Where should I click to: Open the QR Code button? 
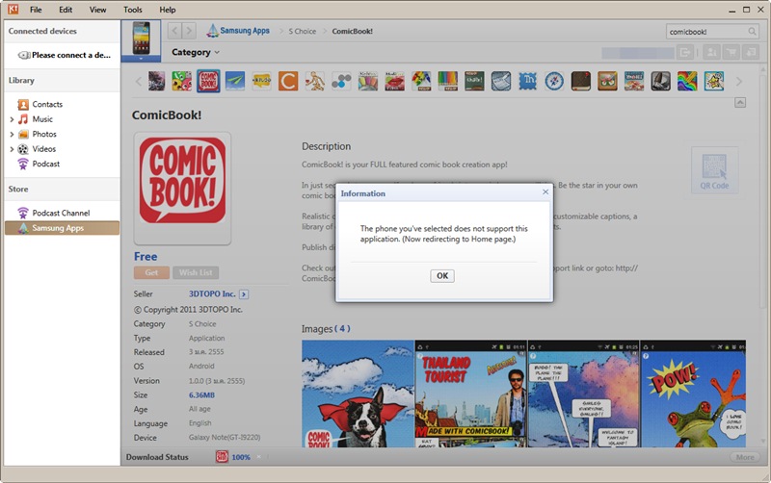point(714,170)
